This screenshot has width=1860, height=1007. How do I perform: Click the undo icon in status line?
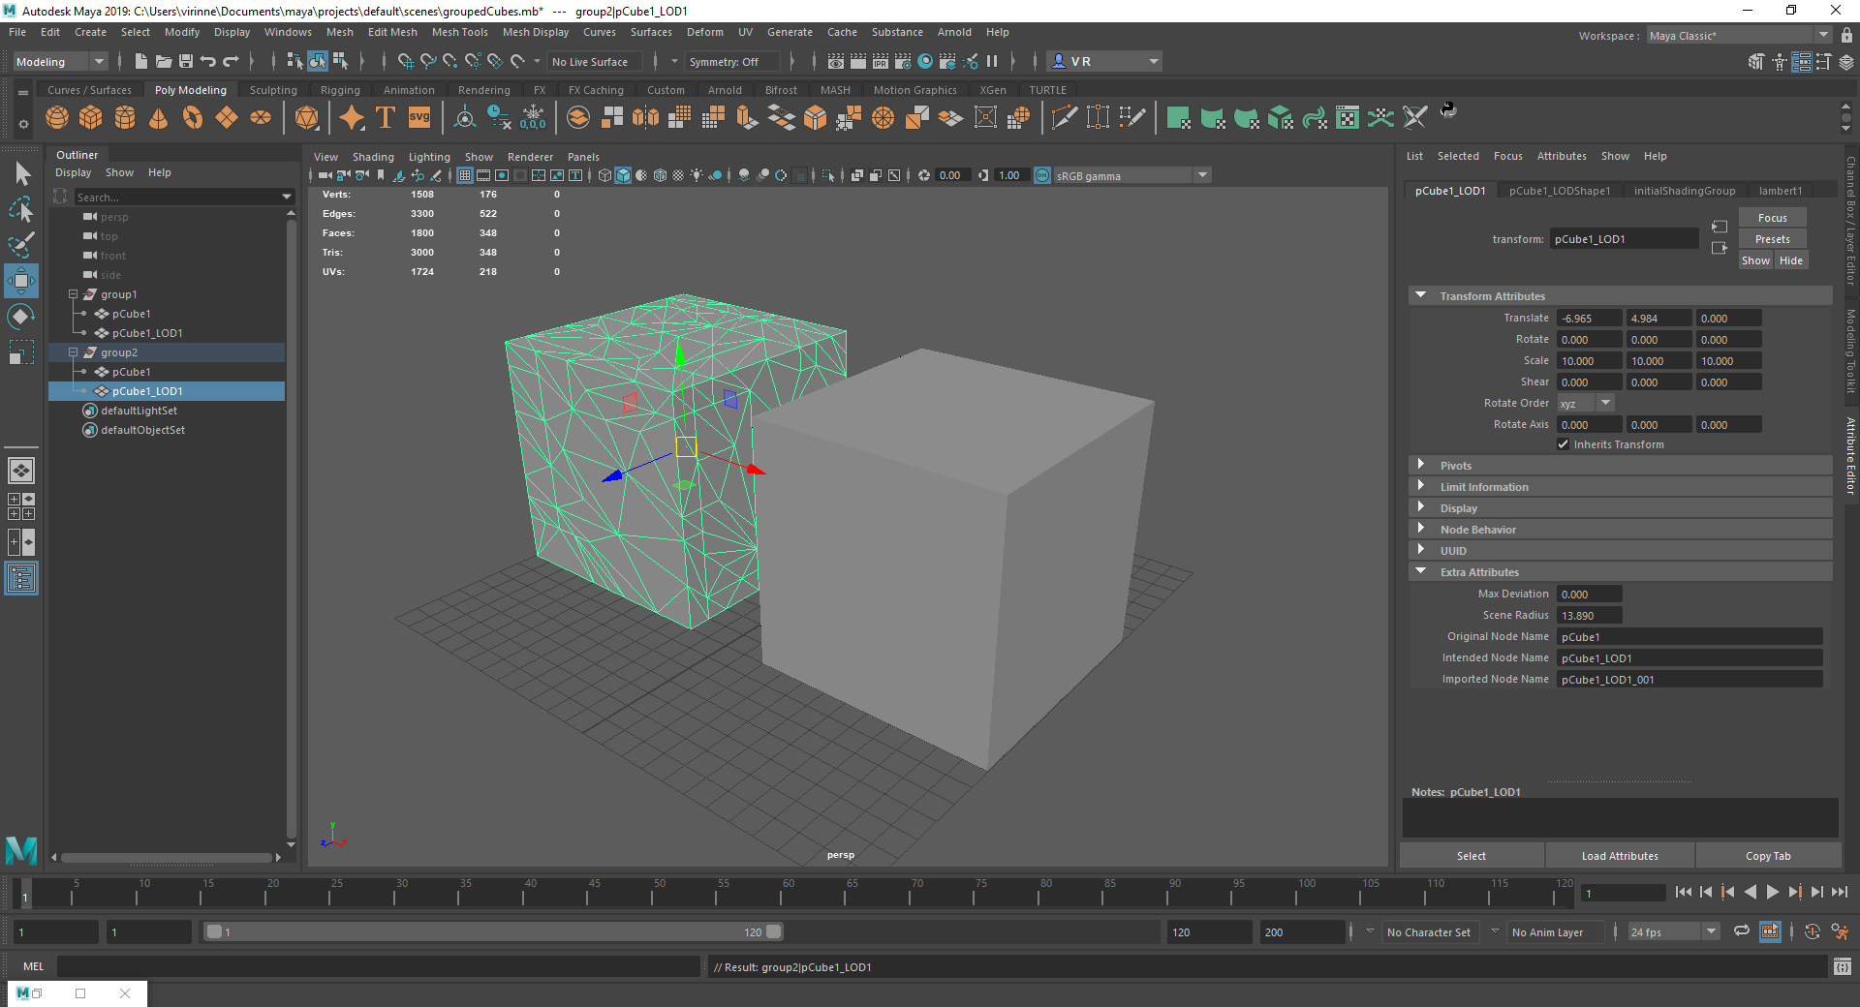coord(208,61)
